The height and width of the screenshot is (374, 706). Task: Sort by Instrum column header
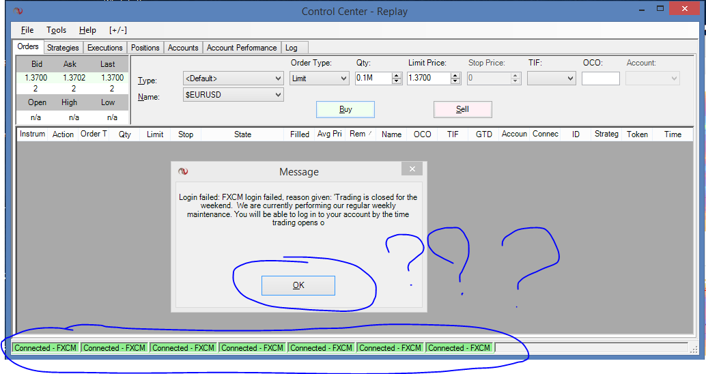pos(32,134)
